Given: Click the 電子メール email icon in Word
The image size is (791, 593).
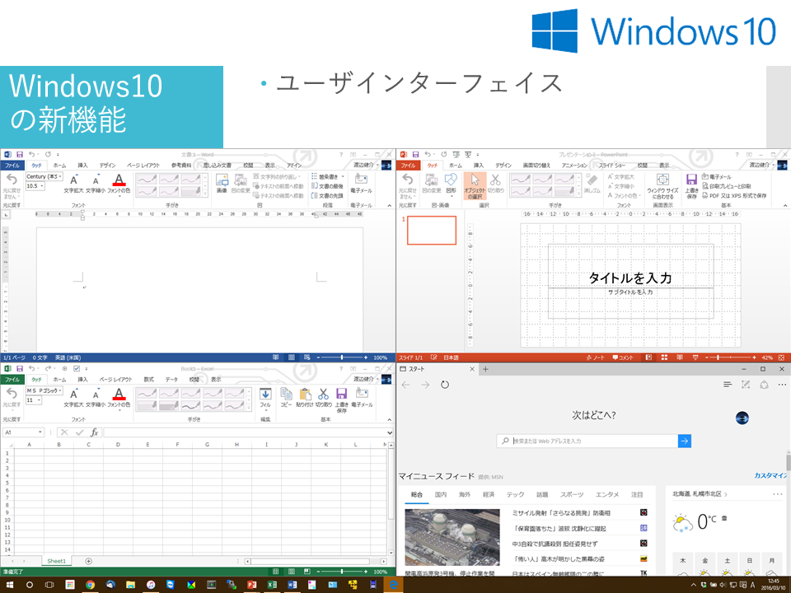Looking at the screenshot, I should [x=361, y=179].
